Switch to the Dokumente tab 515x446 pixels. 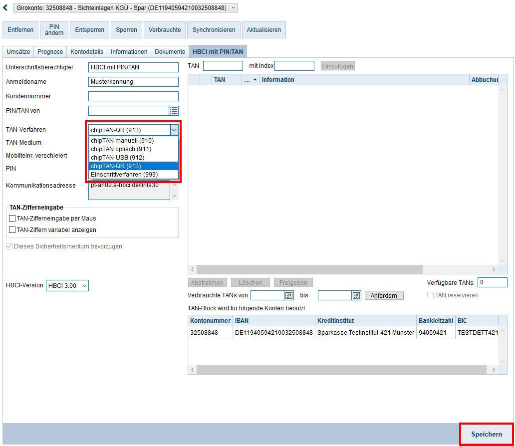pyautogui.click(x=170, y=52)
